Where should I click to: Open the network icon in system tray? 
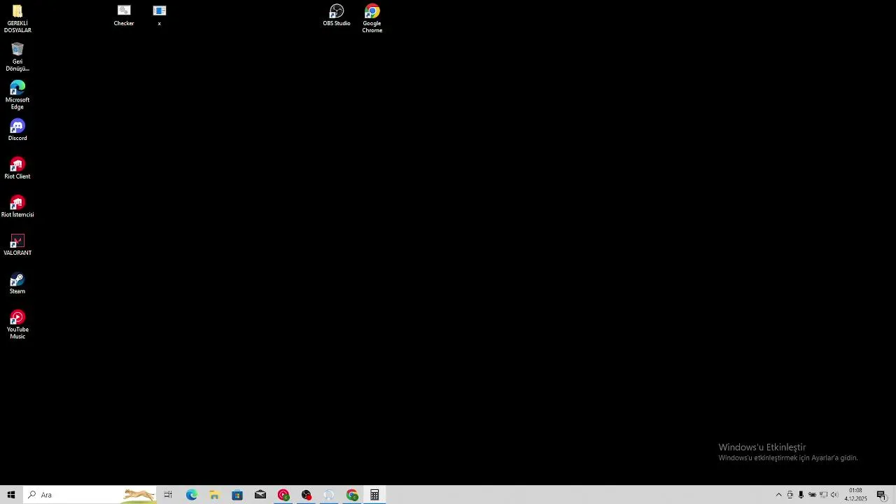point(823,495)
